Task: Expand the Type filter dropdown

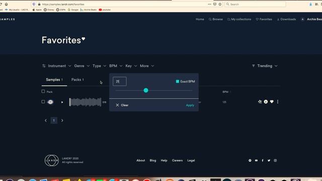Action: pyautogui.click(x=99, y=66)
